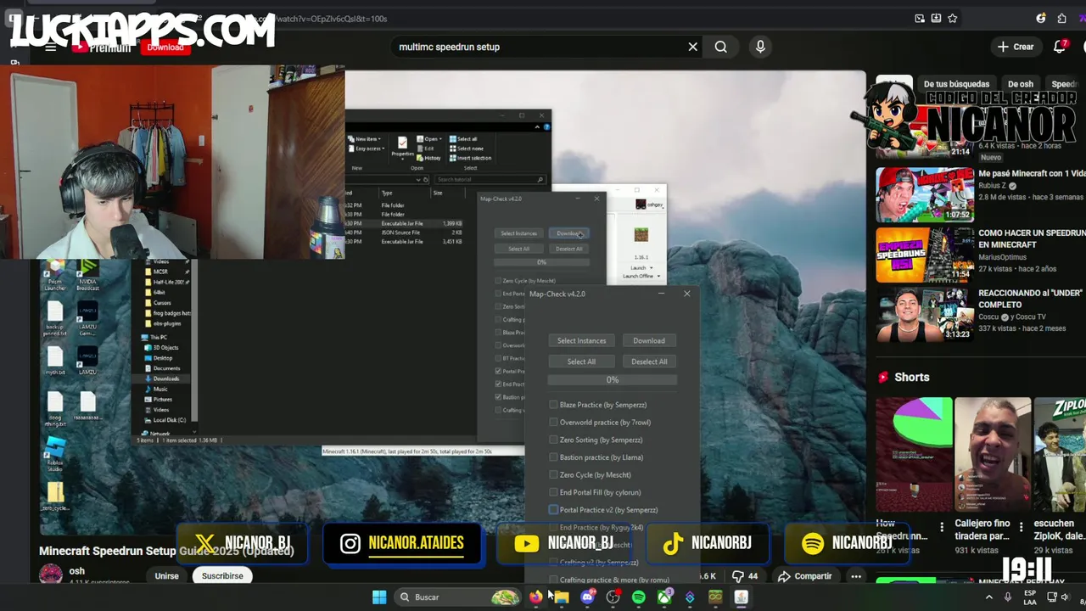Image resolution: width=1086 pixels, height=611 pixels.
Task: Click Select All in front Map-Check window
Action: coord(581,362)
